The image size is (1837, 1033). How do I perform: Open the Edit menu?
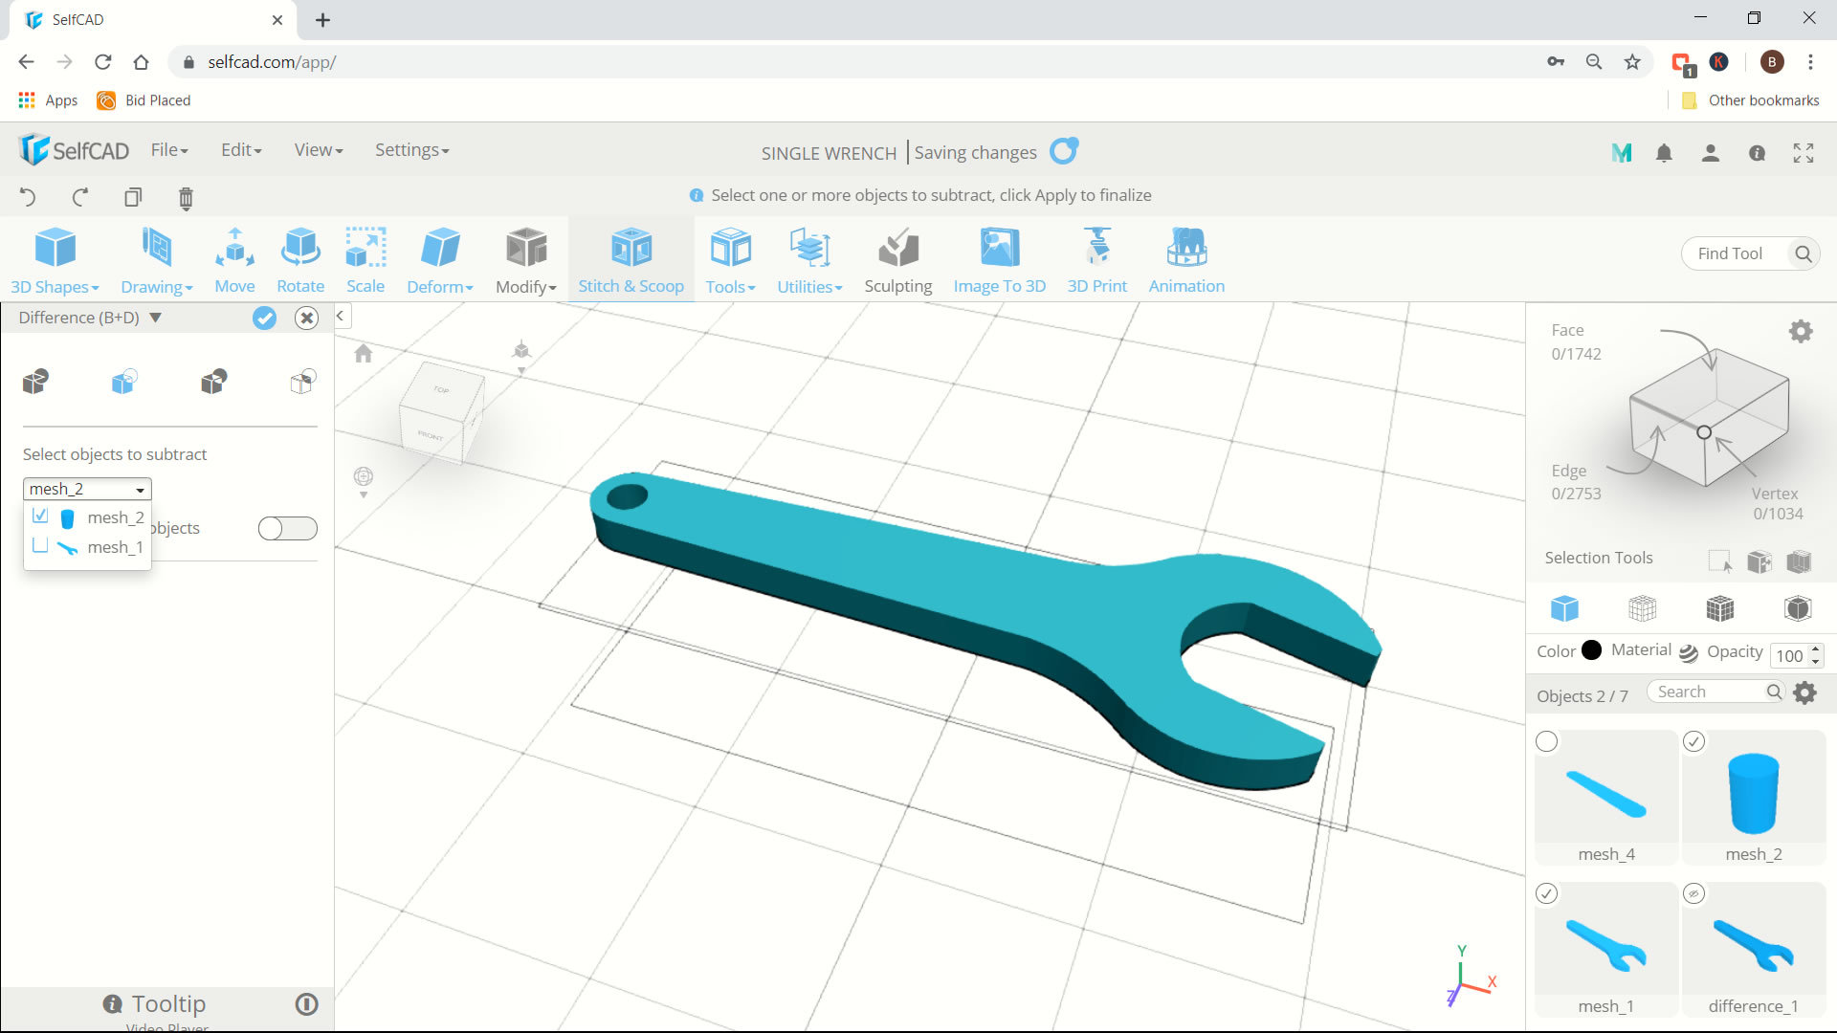click(x=241, y=149)
